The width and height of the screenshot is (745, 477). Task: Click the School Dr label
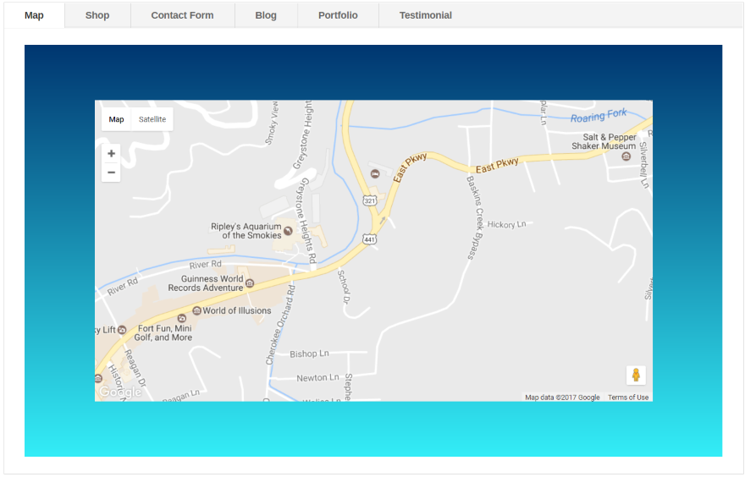coord(344,287)
